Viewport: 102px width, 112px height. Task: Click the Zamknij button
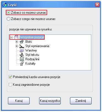81,101
